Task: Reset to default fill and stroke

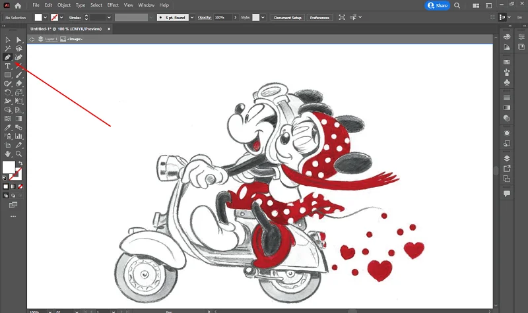Action: pos(5,178)
